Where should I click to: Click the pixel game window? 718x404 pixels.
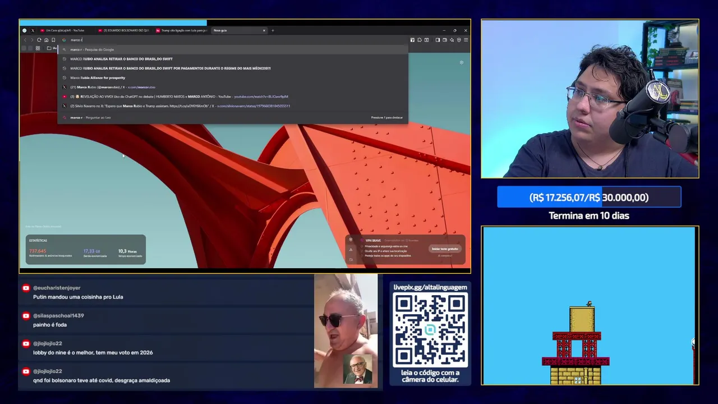[x=590, y=306]
